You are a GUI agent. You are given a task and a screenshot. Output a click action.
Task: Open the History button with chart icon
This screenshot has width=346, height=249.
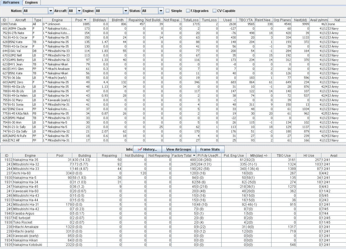pos(147,149)
